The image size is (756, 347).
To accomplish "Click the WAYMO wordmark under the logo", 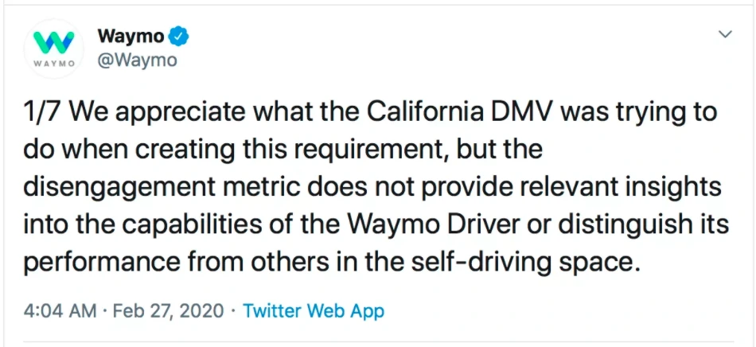I will (x=55, y=63).
